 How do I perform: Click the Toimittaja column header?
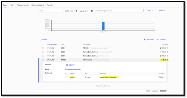(86, 44)
